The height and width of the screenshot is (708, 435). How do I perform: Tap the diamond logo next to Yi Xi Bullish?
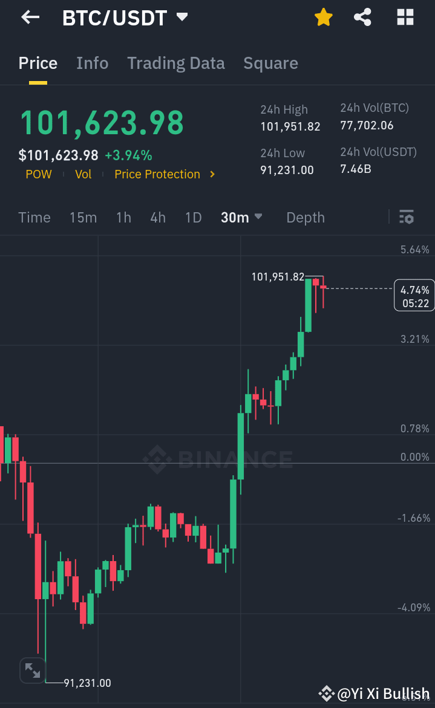(x=327, y=693)
